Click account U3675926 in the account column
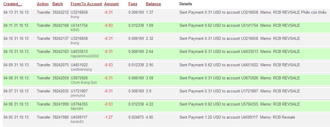 point(79,78)
